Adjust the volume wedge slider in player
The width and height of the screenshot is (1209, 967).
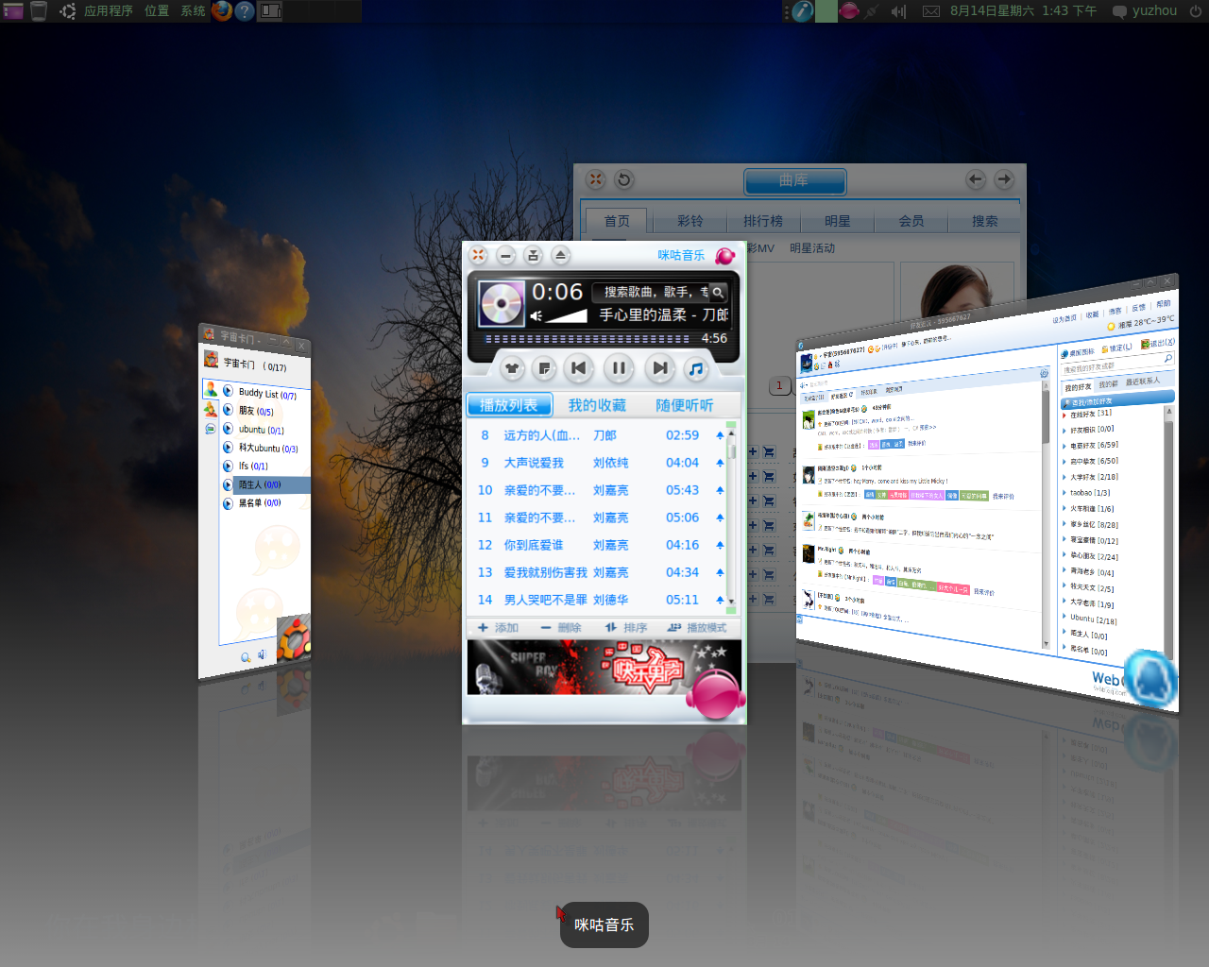[x=567, y=316]
